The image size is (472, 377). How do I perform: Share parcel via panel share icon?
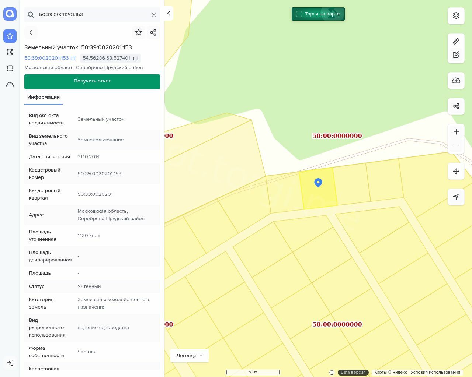153,32
